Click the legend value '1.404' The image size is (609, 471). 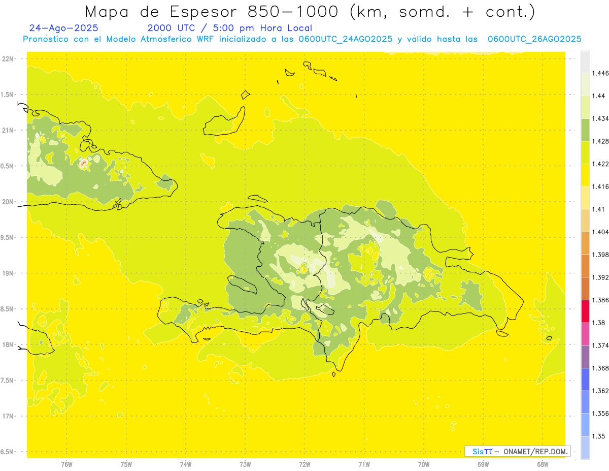tap(600, 232)
